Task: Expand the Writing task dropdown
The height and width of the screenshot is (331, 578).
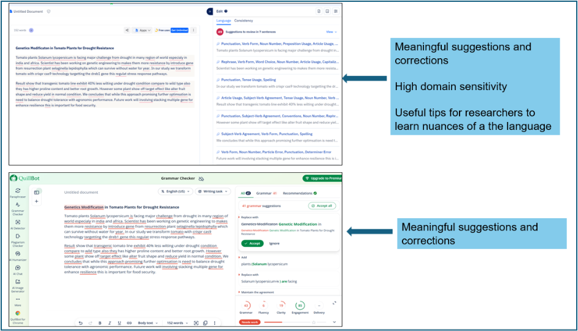Action: coord(212,192)
